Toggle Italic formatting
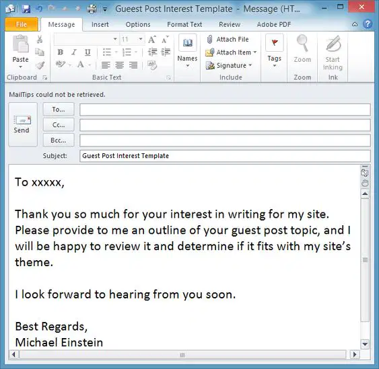The height and width of the screenshot is (369, 379). (x=74, y=52)
